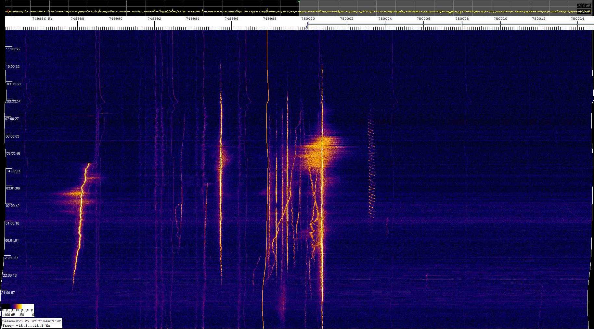The height and width of the screenshot is (329, 594).
Task: Click the 749992 frequency tick label
Action: point(154,19)
